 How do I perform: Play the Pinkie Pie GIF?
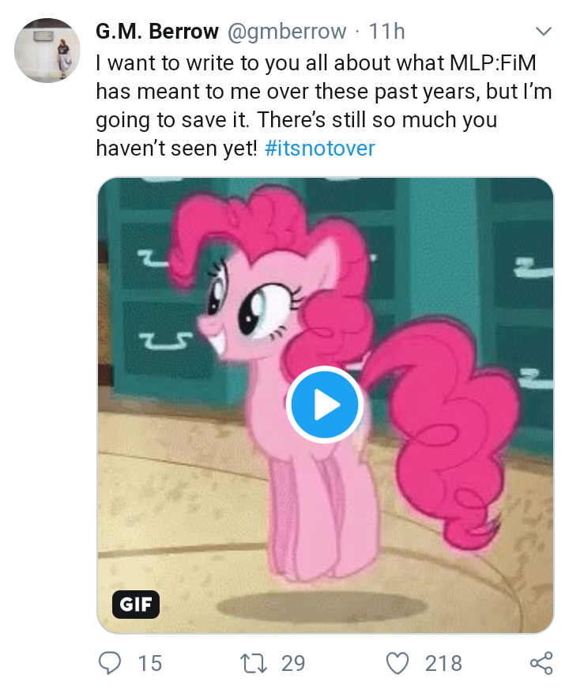325,404
